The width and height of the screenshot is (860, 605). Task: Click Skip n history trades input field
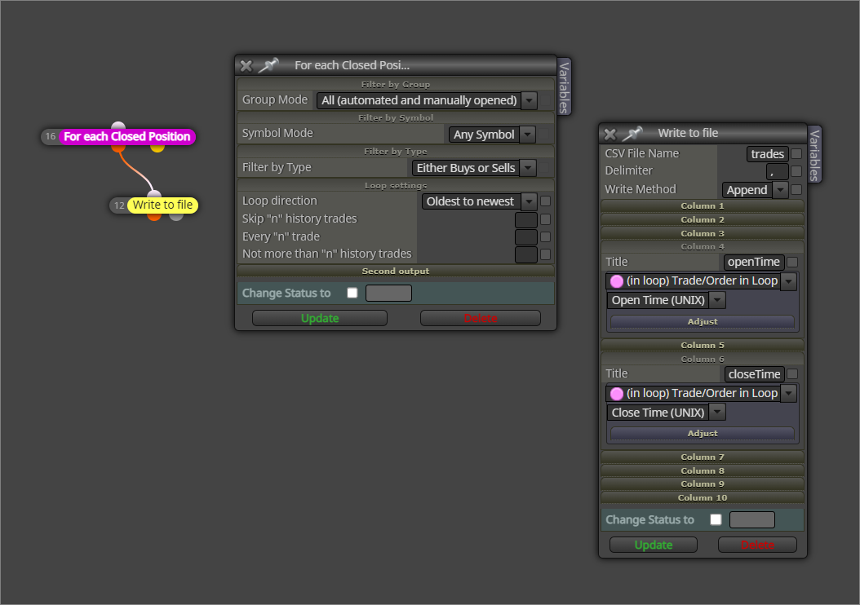coord(526,219)
